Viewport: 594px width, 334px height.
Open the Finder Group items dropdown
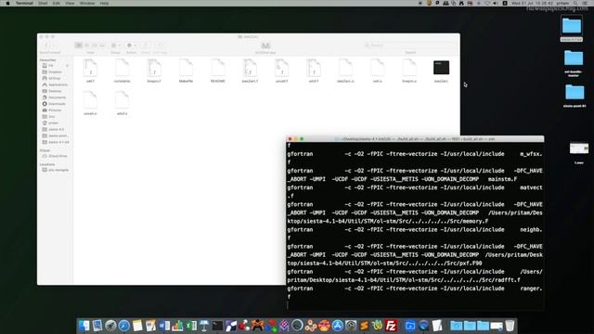tap(115, 45)
